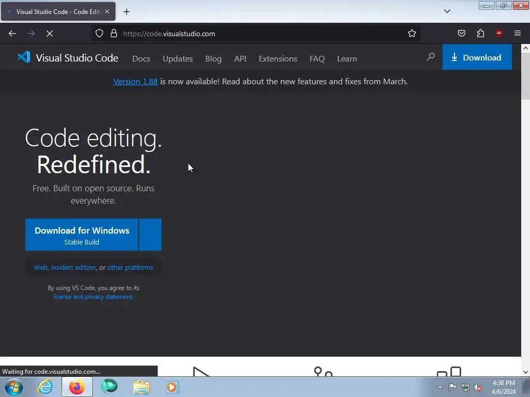Click the page vertical scrollbar thumb
The image size is (530, 397).
pos(525,77)
